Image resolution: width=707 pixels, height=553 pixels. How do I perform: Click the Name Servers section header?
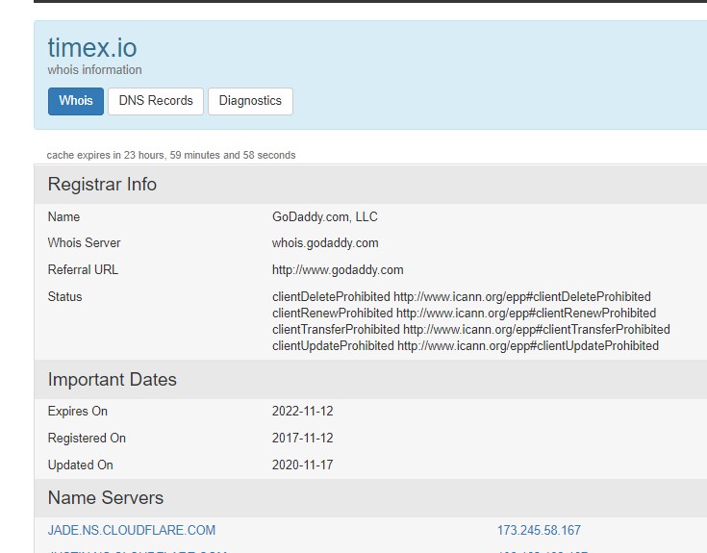coord(106,497)
